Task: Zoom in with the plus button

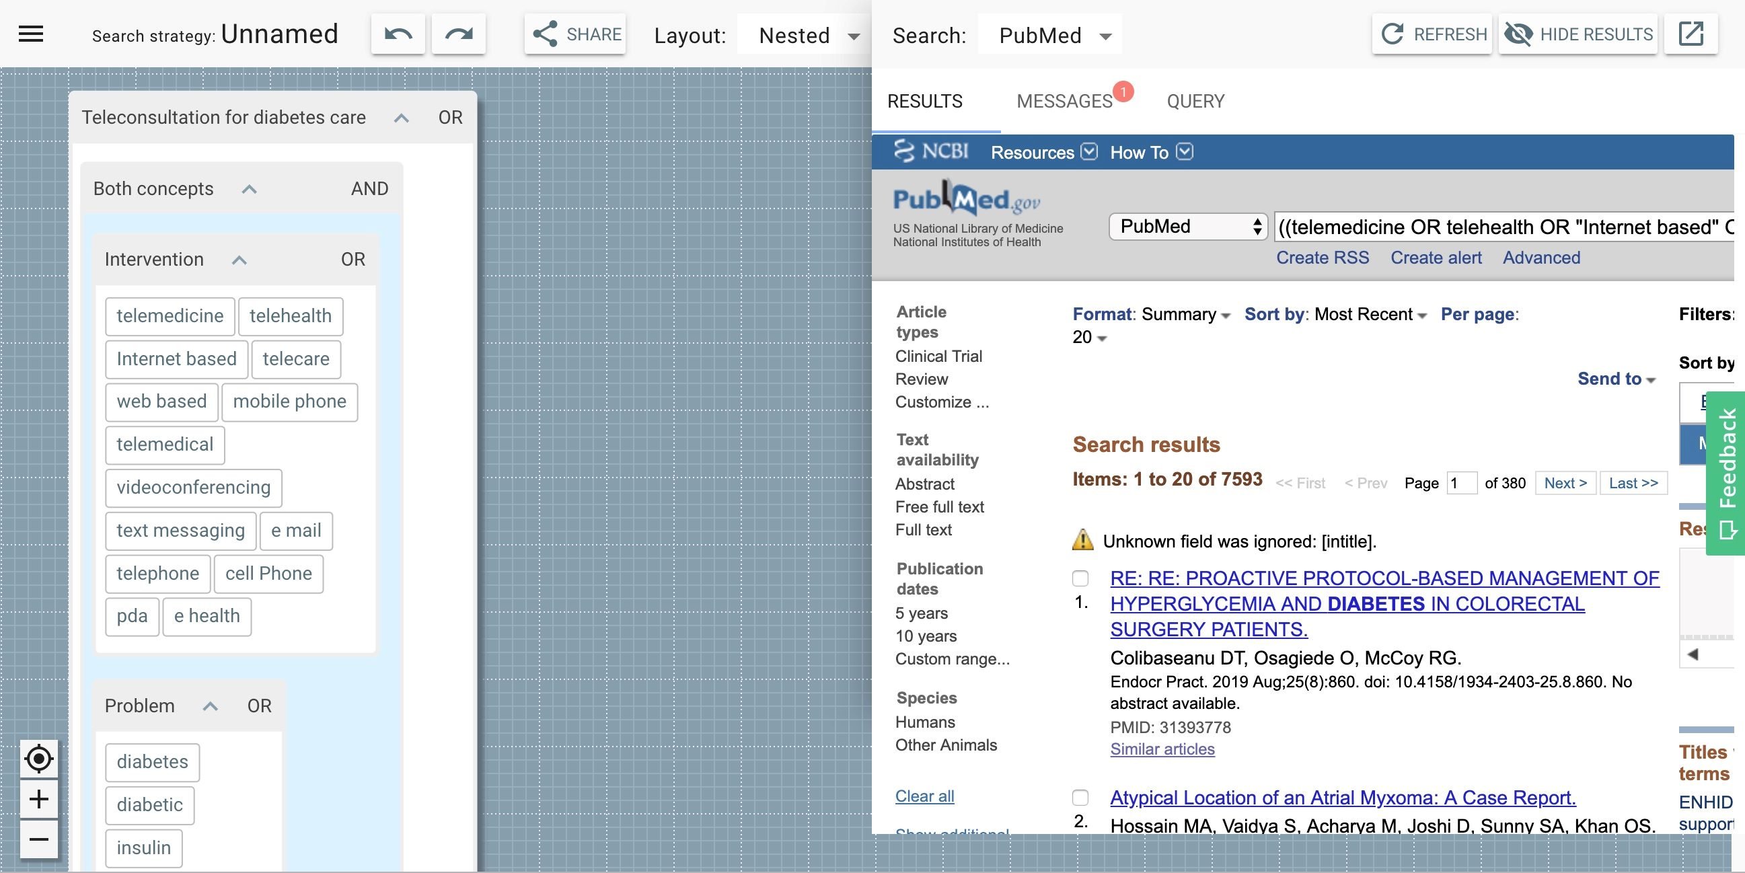Action: pyautogui.click(x=38, y=799)
